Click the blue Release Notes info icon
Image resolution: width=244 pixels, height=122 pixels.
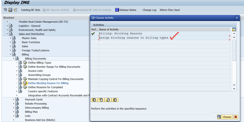point(117,10)
